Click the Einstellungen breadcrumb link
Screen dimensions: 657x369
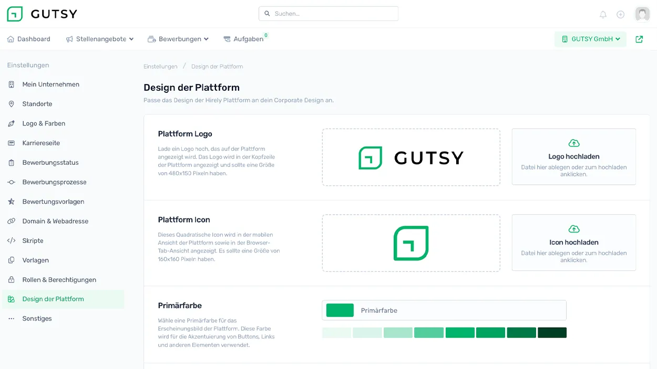tap(160, 67)
